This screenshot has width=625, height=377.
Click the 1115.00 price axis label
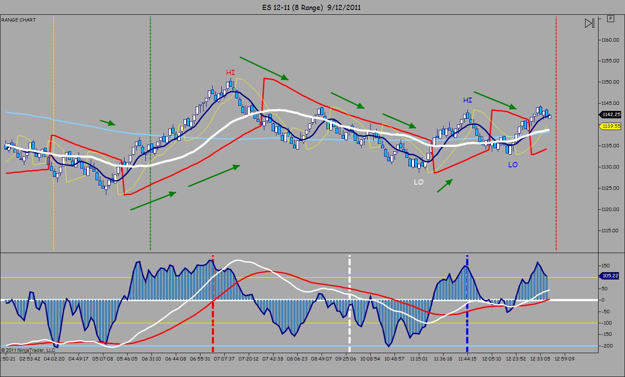(610, 231)
